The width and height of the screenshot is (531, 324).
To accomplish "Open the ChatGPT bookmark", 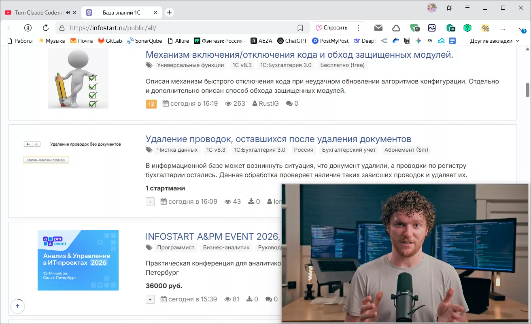I will coord(292,41).
